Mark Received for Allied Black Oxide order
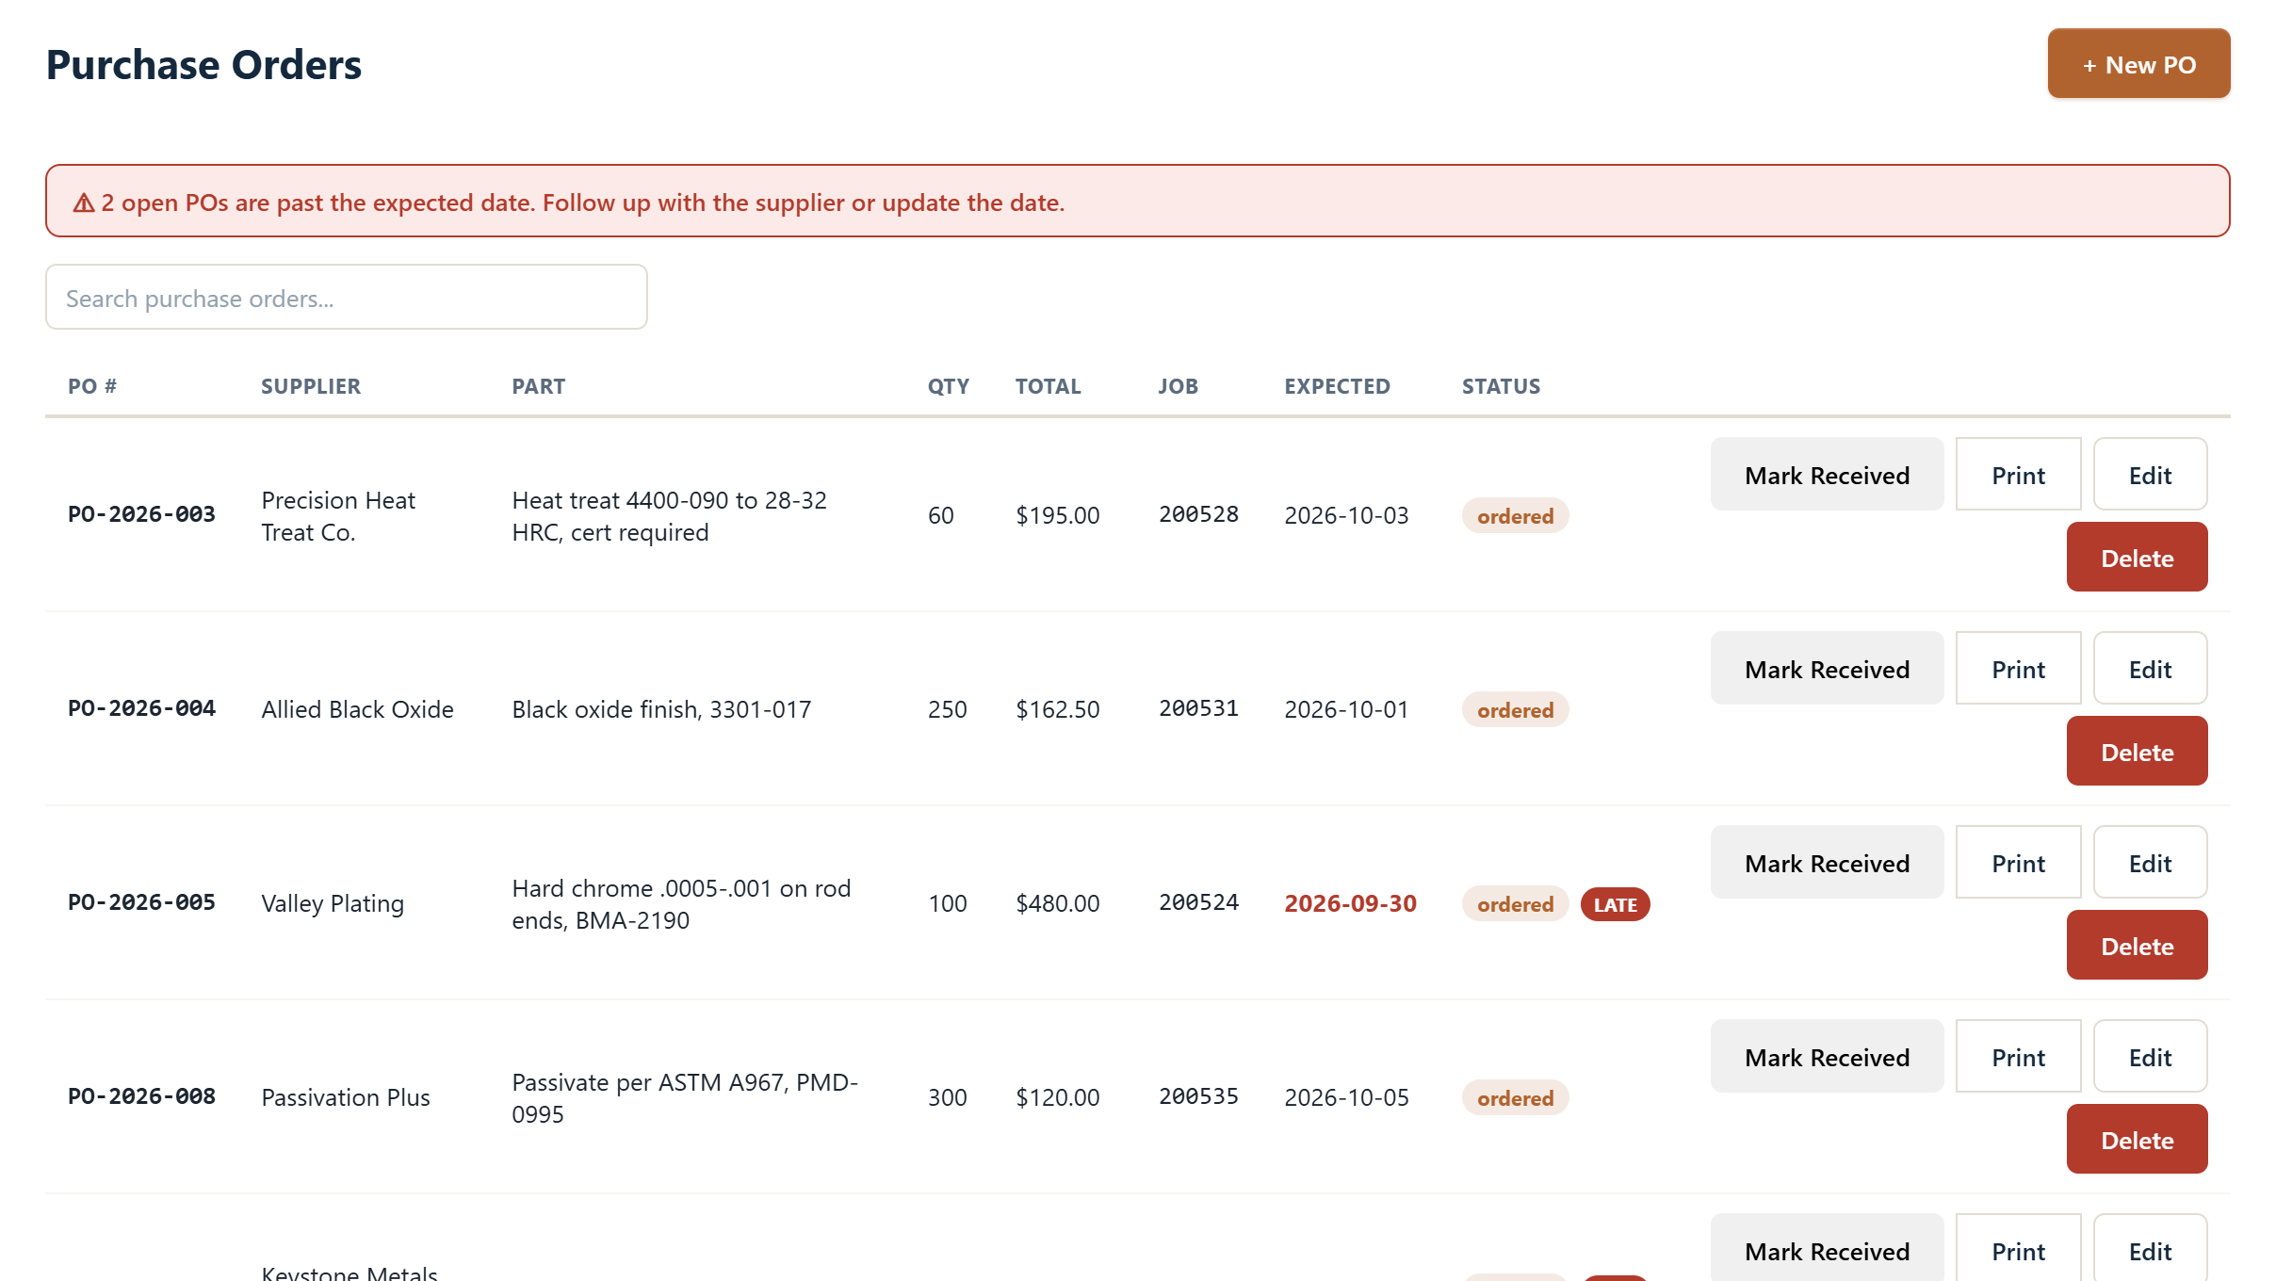Screen dimensions: 2276x1281 [x=1827, y=669]
